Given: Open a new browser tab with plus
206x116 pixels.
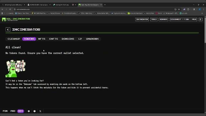Looking at the screenshot, I should click(x=105, y=5).
